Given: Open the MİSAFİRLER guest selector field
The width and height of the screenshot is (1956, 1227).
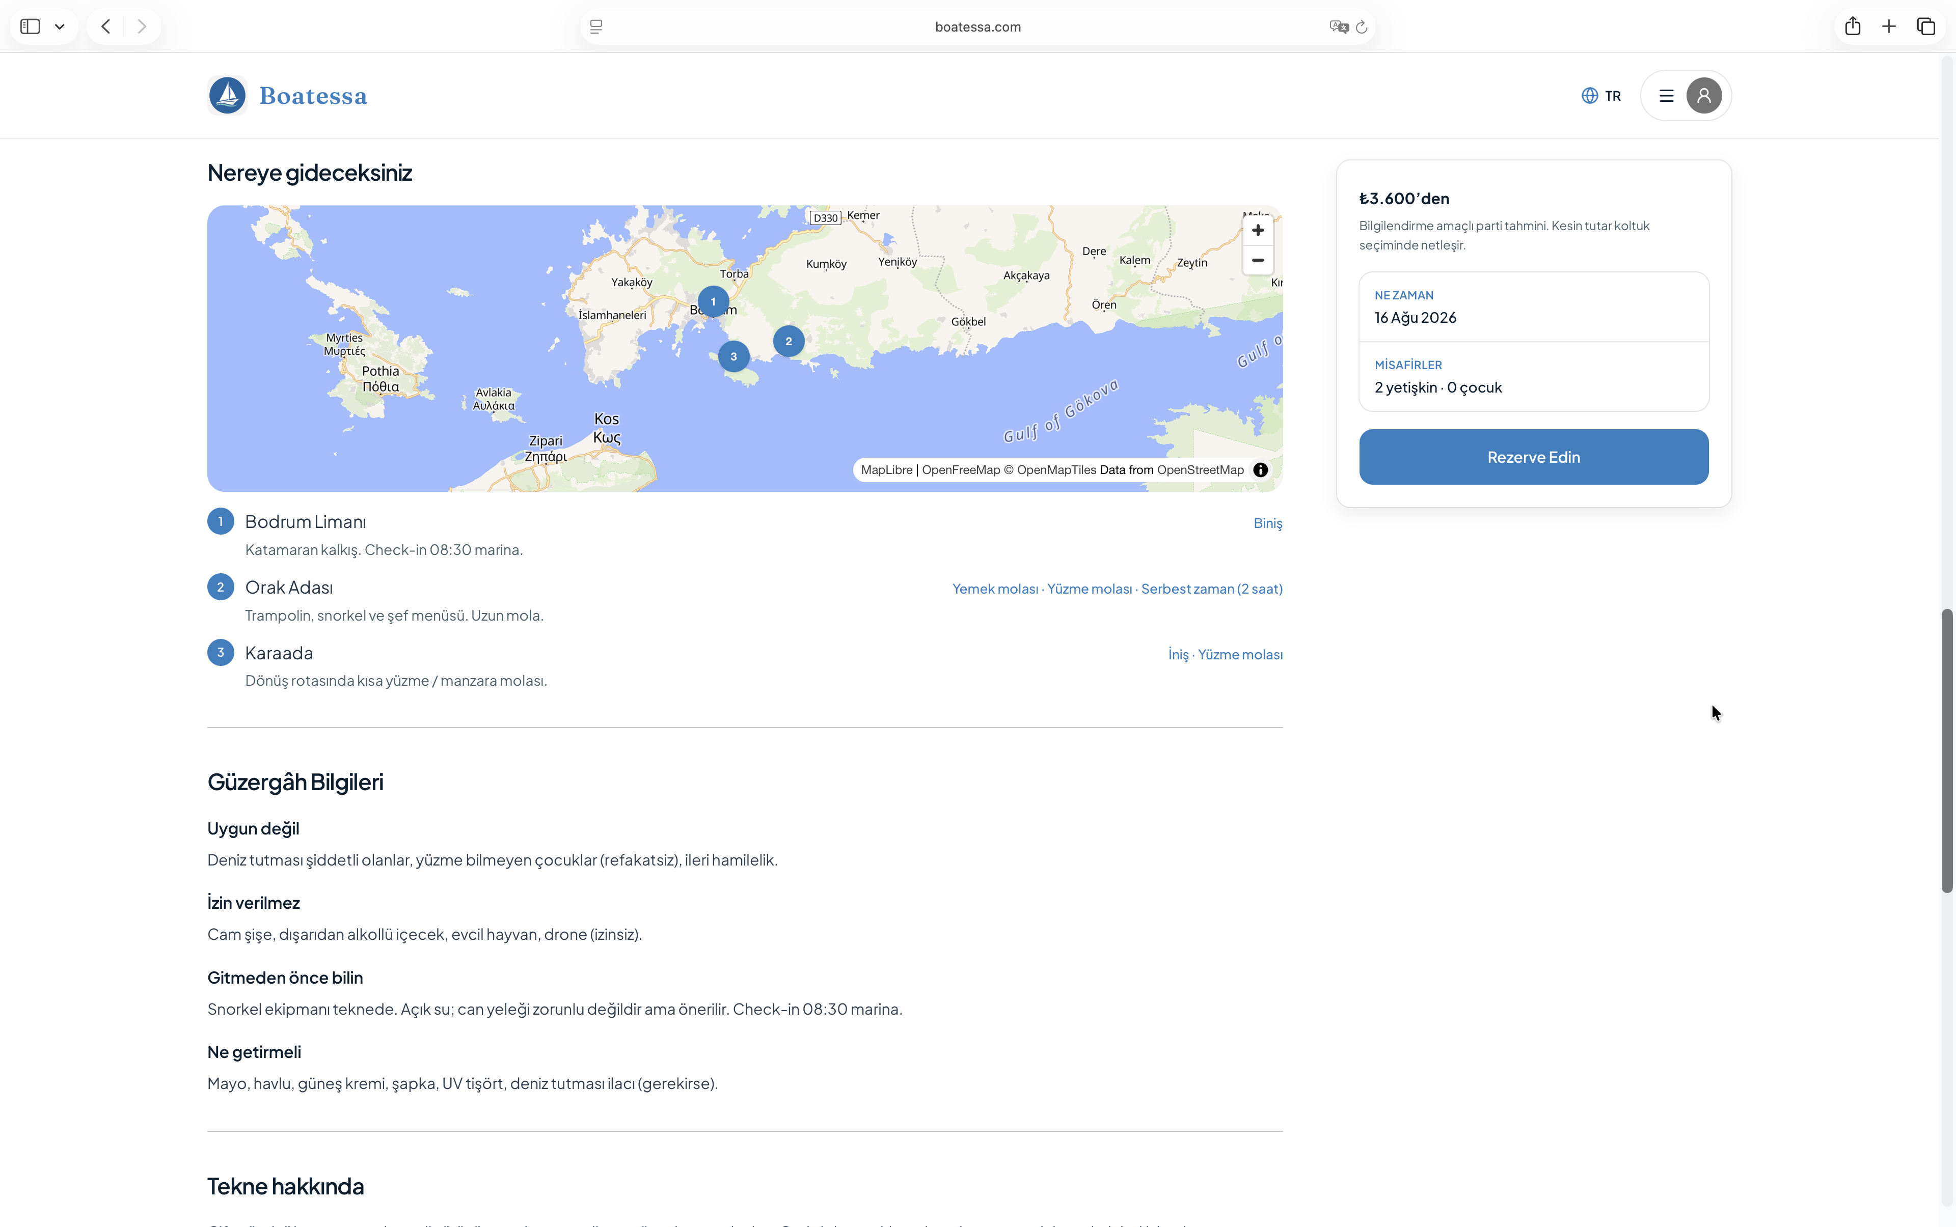Looking at the screenshot, I should [1533, 377].
